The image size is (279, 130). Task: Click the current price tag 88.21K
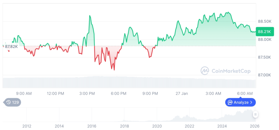(x=263, y=32)
